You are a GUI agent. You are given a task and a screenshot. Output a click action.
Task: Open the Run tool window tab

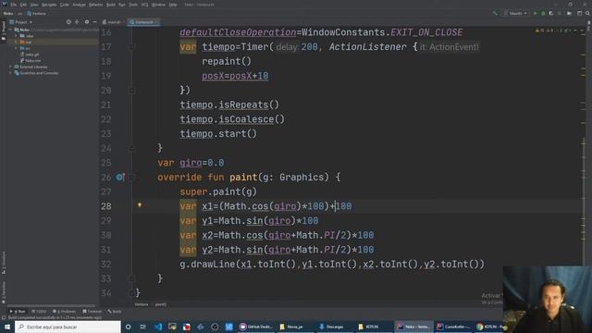[18, 312]
